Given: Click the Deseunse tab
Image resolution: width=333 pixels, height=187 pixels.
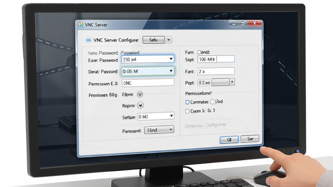Looking at the screenshot, I should point(193,126).
